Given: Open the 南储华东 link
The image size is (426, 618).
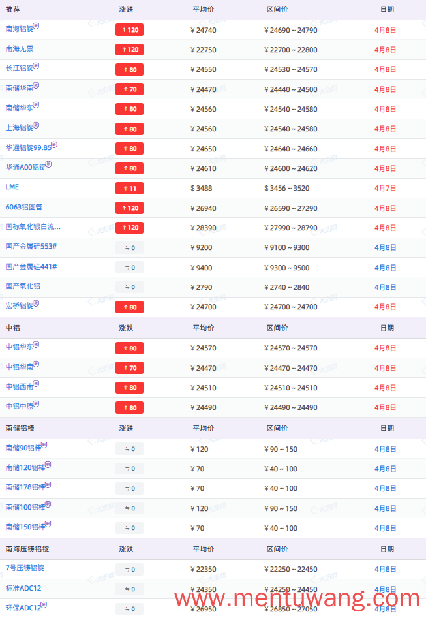Looking at the screenshot, I should click(x=20, y=108).
